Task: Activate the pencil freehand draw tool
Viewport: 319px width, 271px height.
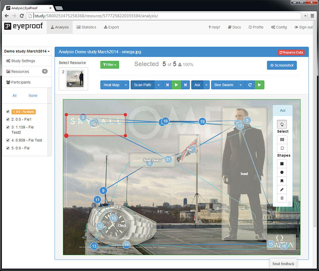Action: 282,190
